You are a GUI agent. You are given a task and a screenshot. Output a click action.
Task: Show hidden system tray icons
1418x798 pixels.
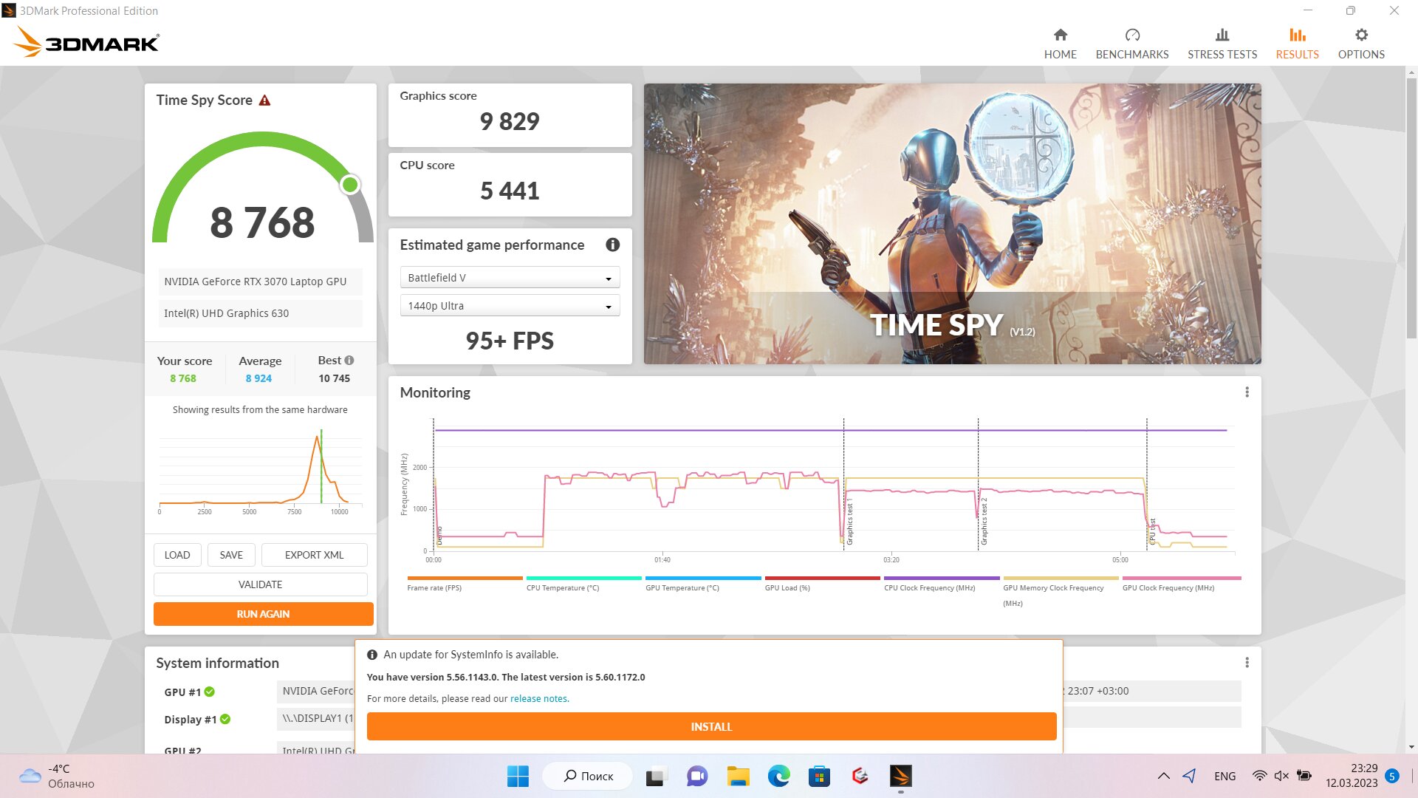1163,776
